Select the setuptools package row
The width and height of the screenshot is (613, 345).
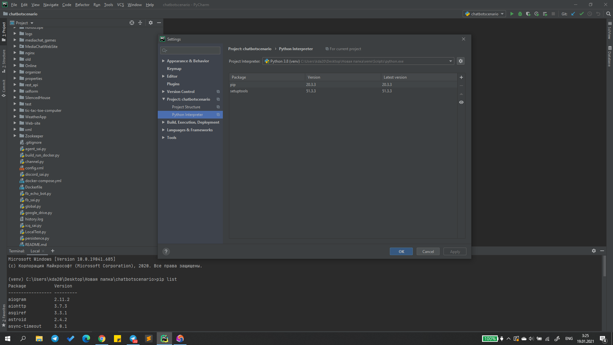point(343,91)
